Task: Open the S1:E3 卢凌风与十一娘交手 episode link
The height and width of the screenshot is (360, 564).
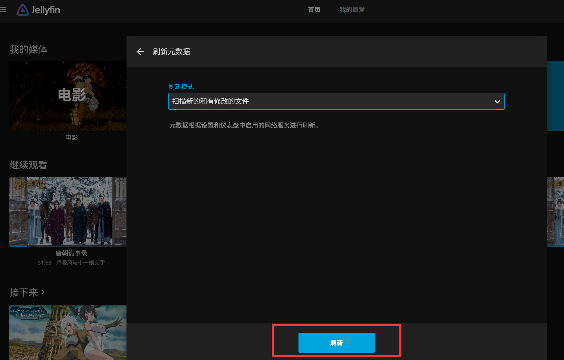Action: pyautogui.click(x=71, y=263)
